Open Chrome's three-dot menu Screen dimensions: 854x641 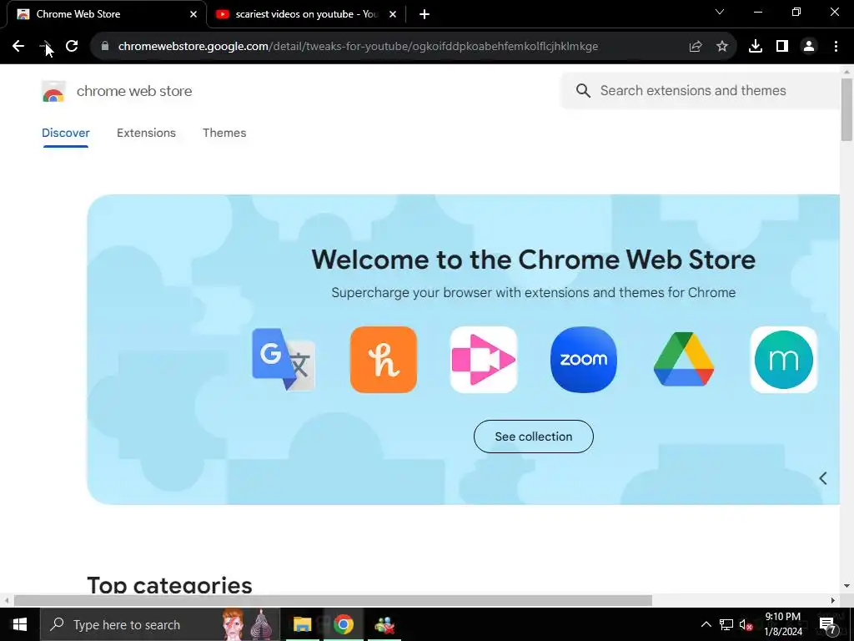836,47
